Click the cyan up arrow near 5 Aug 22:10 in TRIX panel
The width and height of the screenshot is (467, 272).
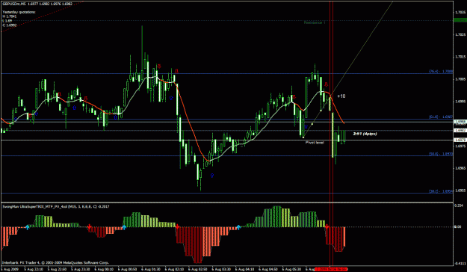[28, 227]
